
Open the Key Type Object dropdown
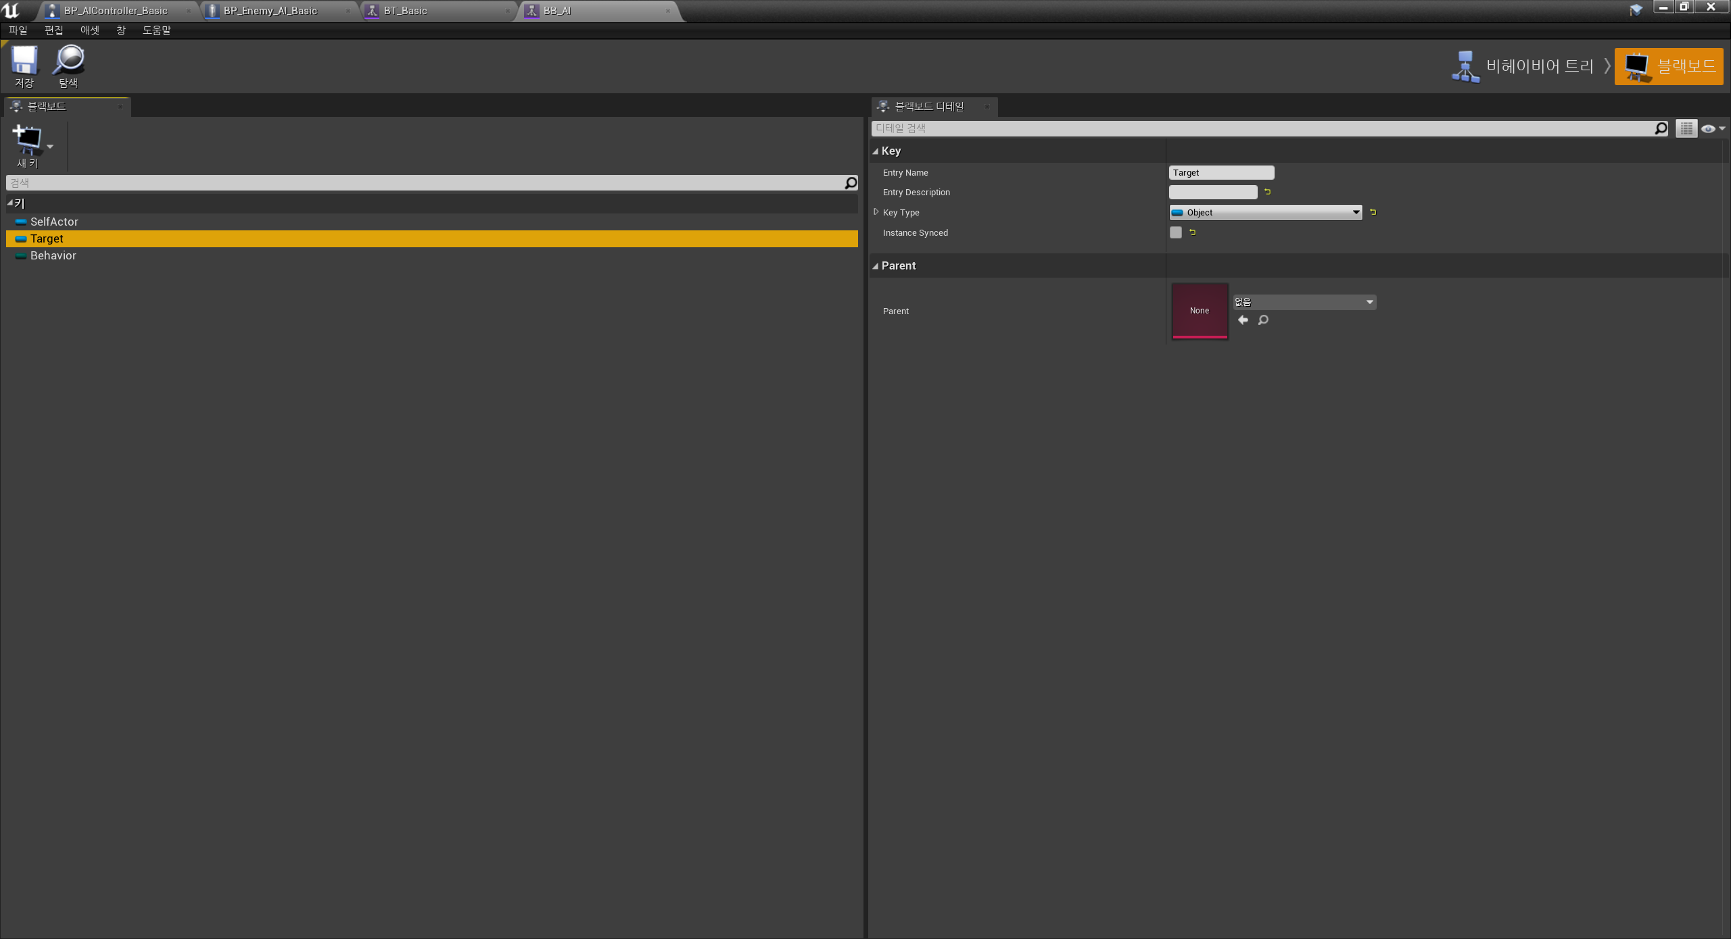pyautogui.click(x=1265, y=212)
